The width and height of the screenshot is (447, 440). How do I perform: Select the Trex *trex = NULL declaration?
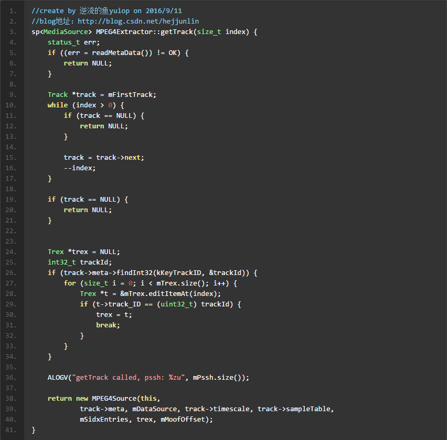tap(84, 251)
